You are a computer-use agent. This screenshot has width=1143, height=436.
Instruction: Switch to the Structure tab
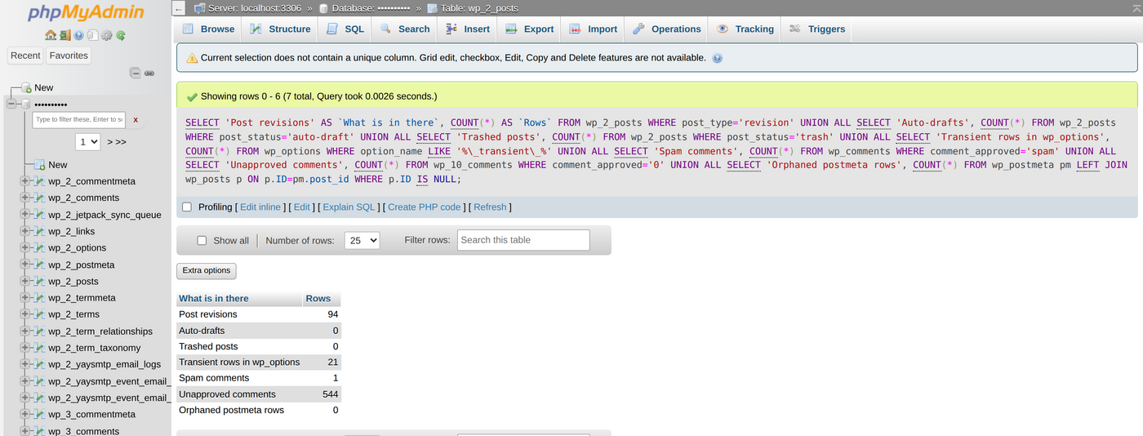point(280,29)
